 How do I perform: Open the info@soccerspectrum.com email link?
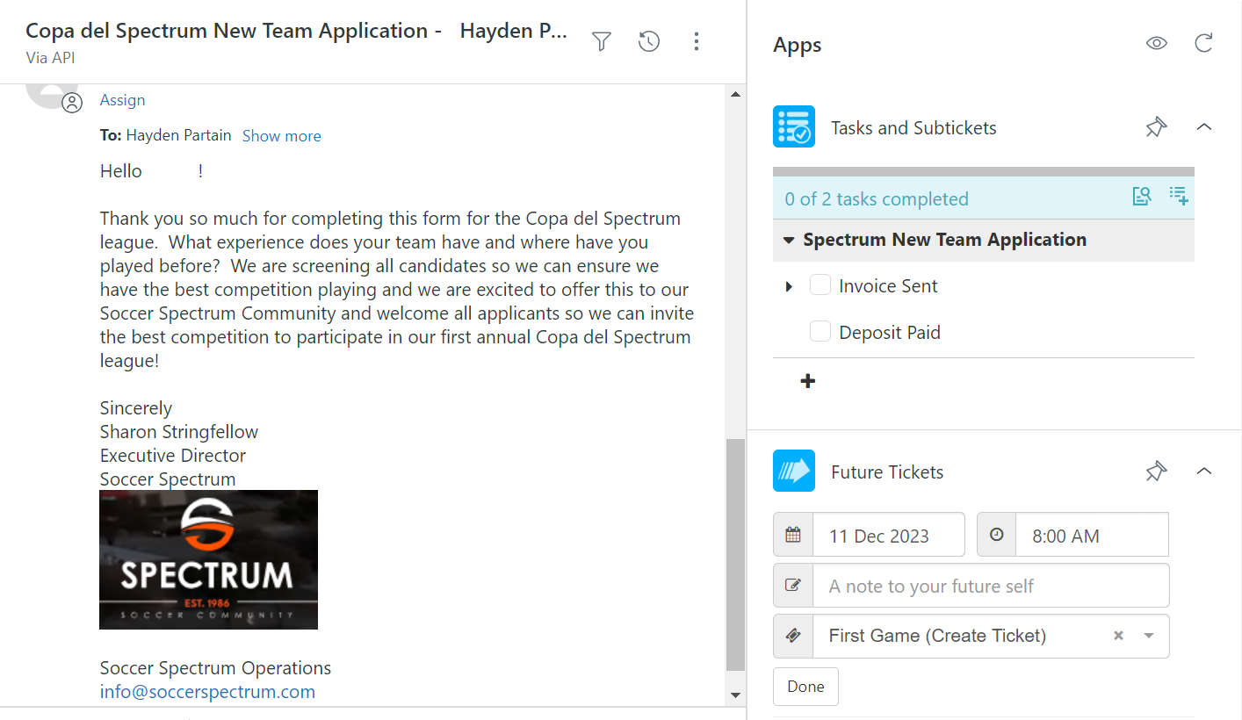(x=207, y=692)
